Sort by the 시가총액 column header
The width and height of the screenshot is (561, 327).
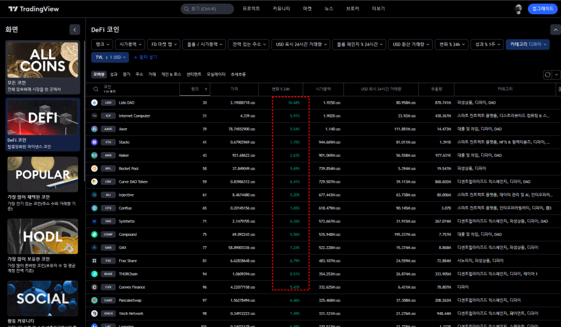tap(323, 89)
